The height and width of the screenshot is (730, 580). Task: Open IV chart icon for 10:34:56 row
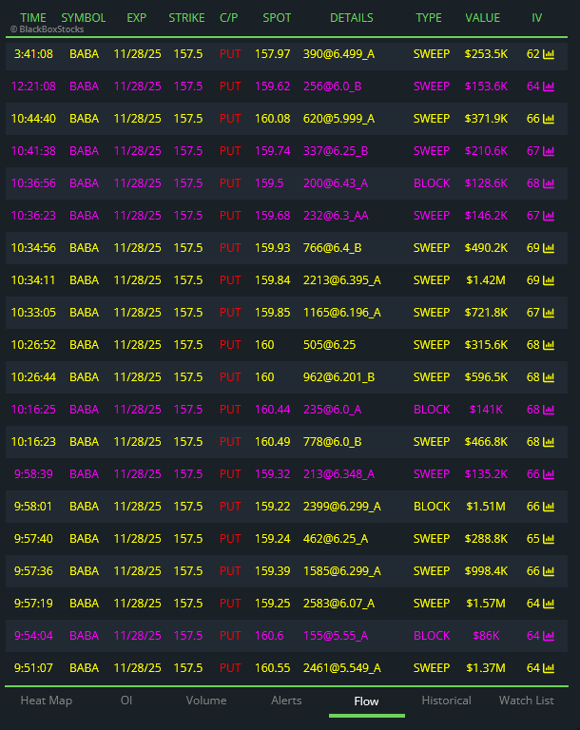549,248
